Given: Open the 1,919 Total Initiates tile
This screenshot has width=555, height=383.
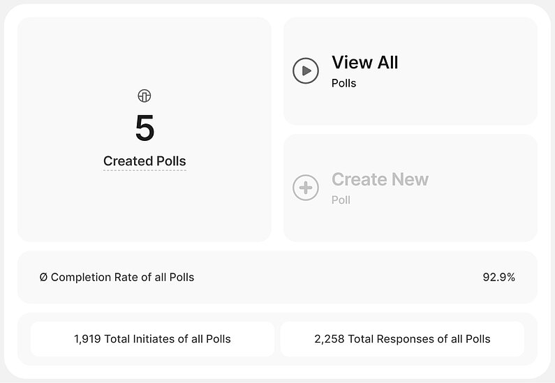Looking at the screenshot, I should point(152,339).
